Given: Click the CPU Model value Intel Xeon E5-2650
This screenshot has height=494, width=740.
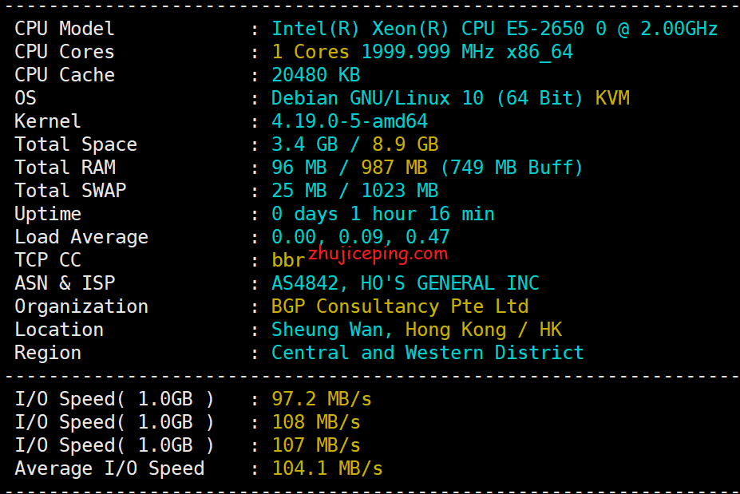Looking at the screenshot, I should coord(495,29).
